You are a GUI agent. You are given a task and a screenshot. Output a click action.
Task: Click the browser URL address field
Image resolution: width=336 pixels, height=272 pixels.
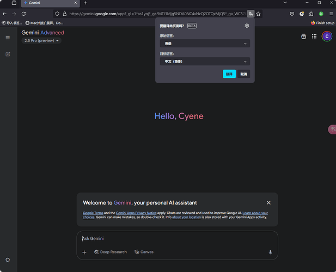click(x=157, y=14)
